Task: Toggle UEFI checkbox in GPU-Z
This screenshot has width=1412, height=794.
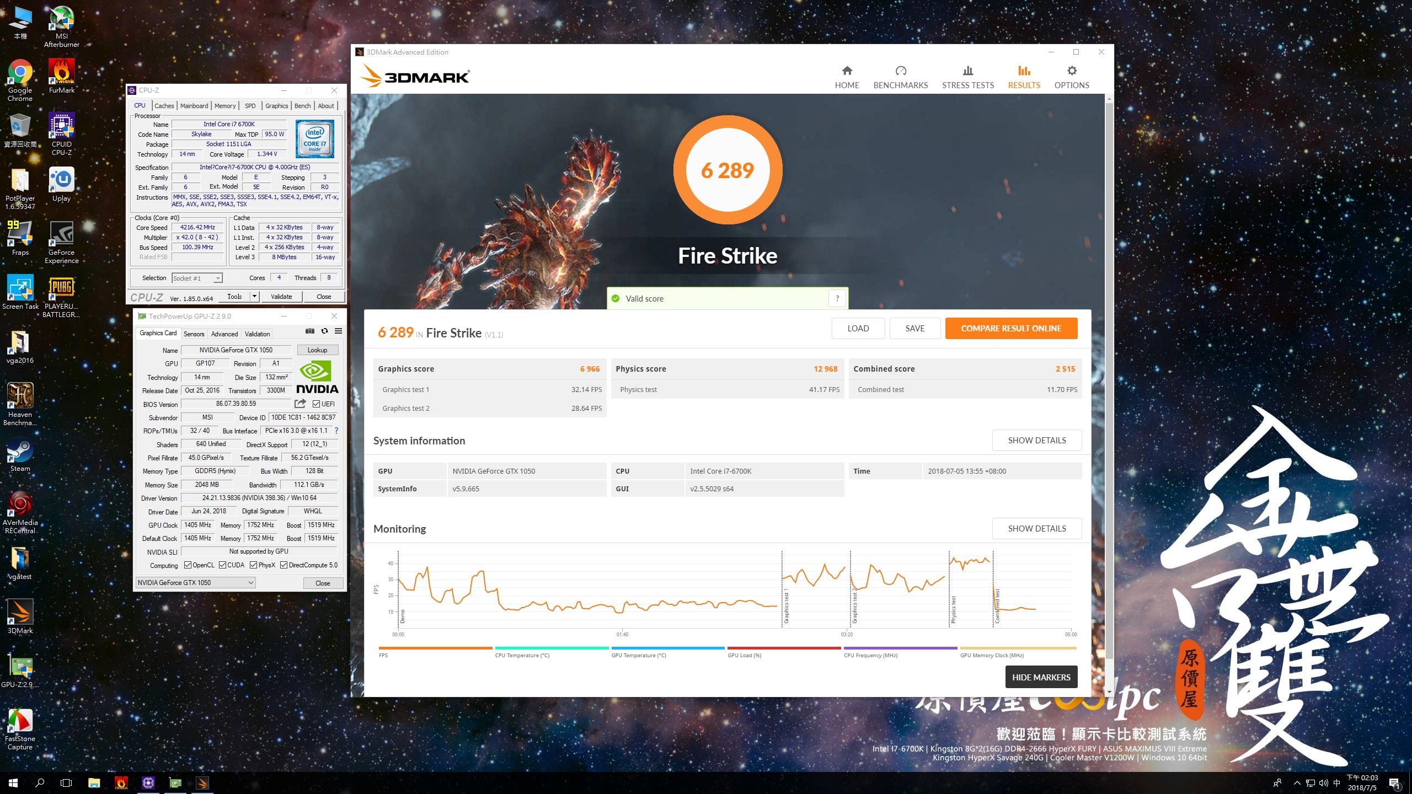Action: pyautogui.click(x=317, y=404)
